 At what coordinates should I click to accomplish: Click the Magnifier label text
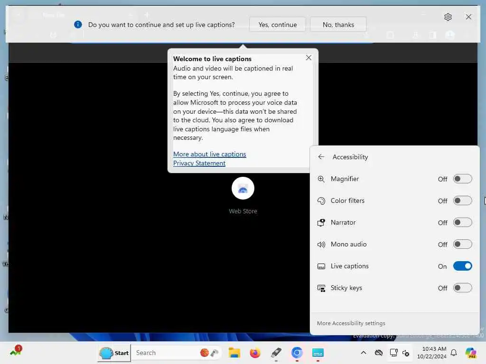pyautogui.click(x=345, y=179)
